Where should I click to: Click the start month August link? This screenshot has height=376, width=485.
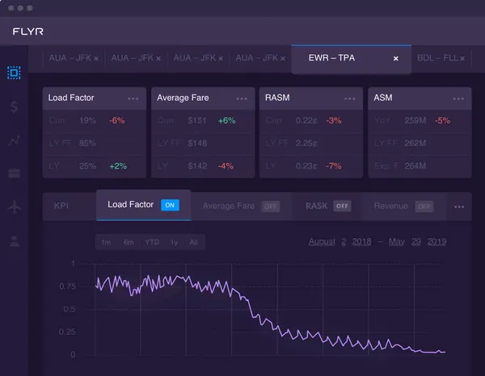(322, 242)
